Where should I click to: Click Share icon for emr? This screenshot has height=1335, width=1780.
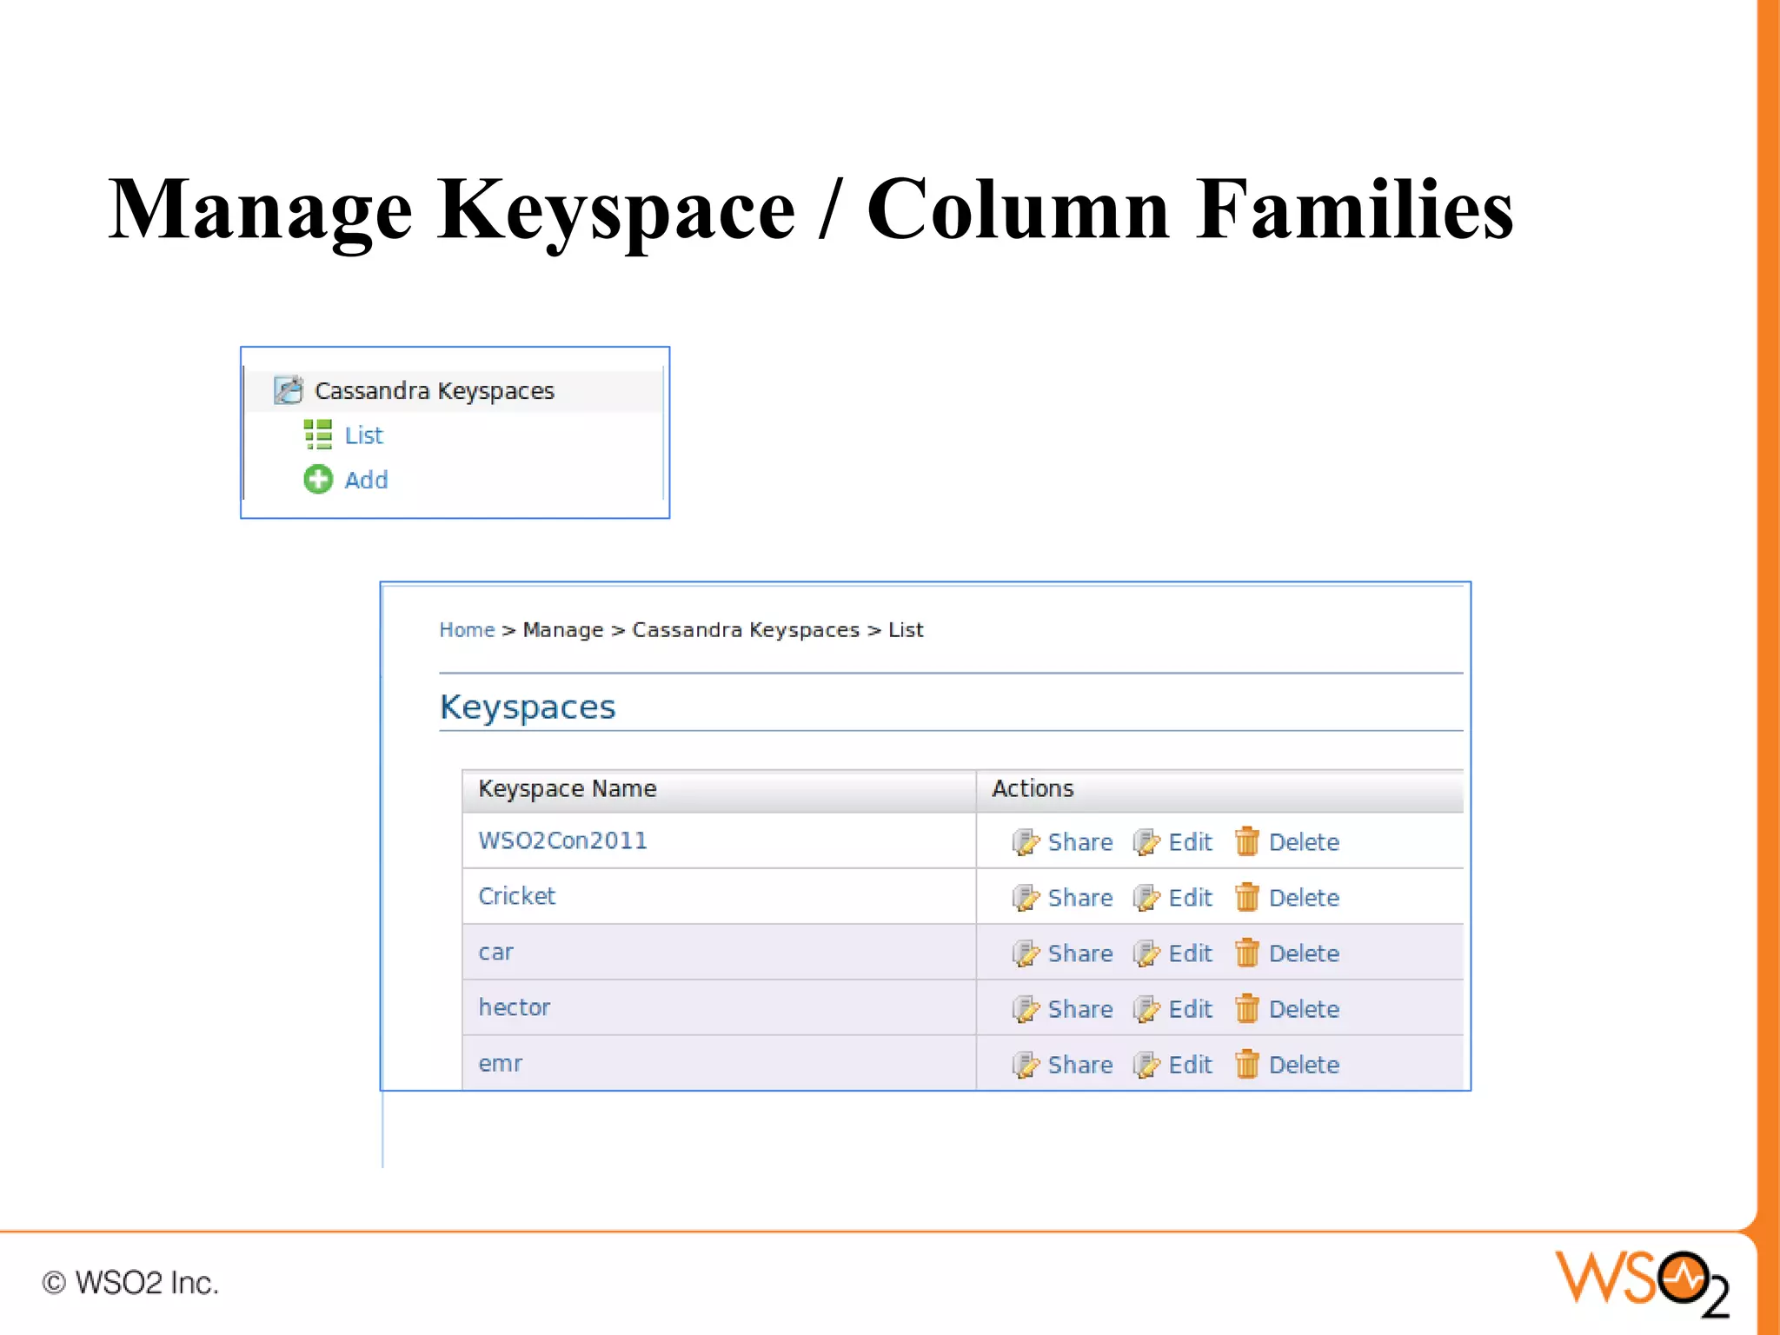click(x=1026, y=1064)
